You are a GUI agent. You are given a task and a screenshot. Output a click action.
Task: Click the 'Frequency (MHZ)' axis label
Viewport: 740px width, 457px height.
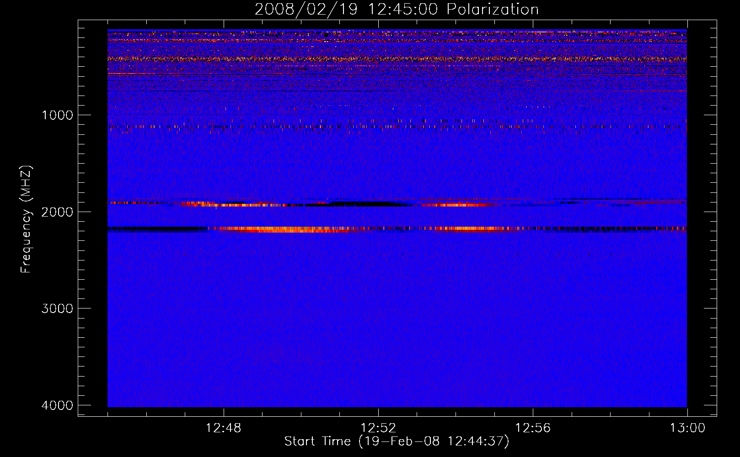[x=26, y=219]
